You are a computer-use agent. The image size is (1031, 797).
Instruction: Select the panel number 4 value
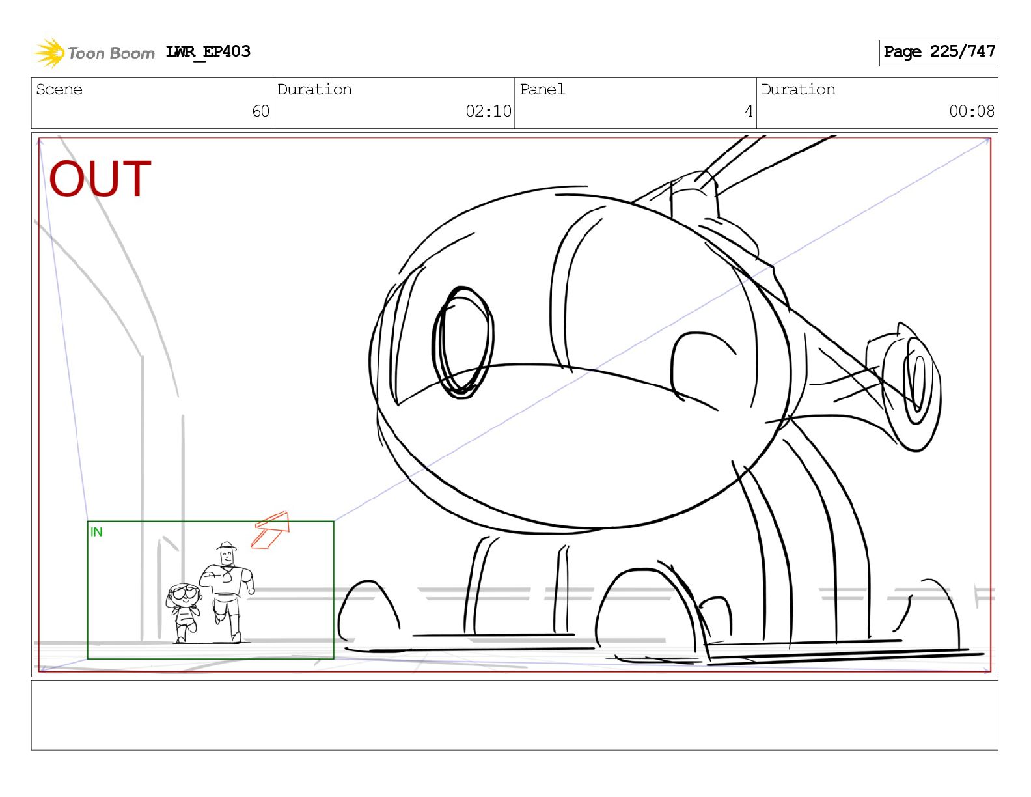(749, 111)
